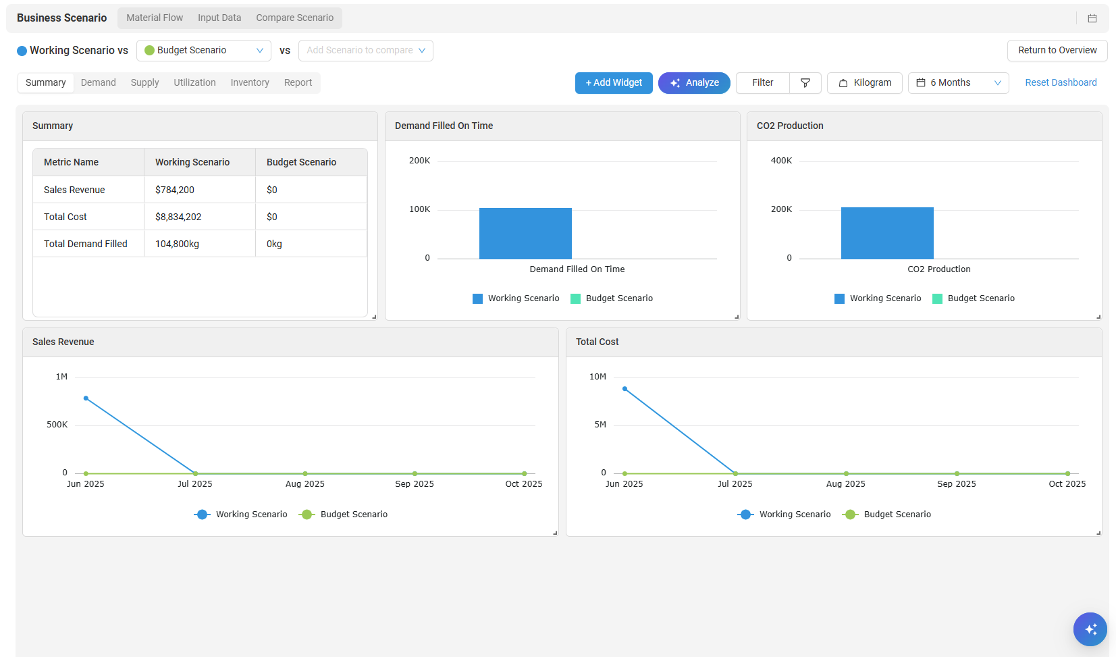Click the Kilogram weight unit icon

[843, 83]
